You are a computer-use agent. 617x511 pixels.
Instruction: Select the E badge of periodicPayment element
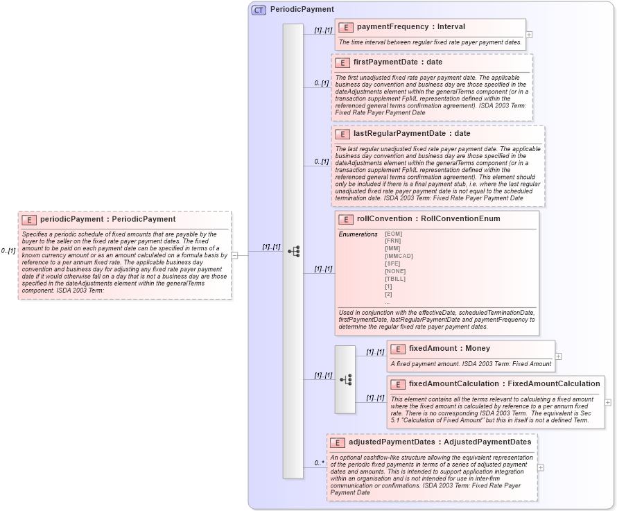(x=28, y=220)
